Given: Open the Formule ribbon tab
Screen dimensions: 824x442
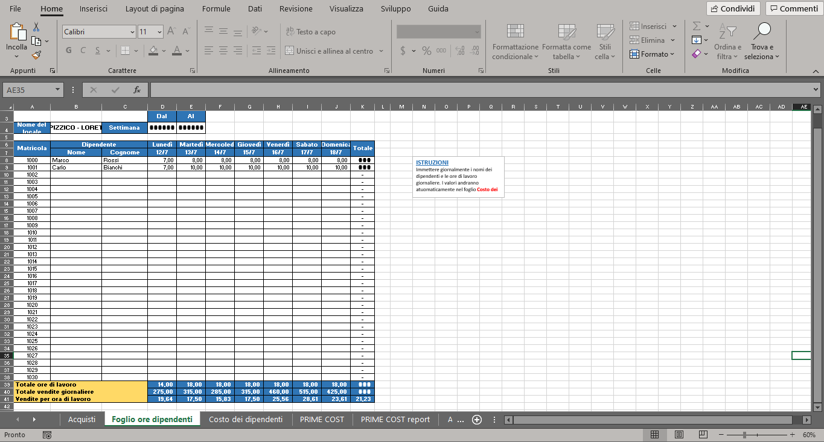Looking at the screenshot, I should 216,9.
